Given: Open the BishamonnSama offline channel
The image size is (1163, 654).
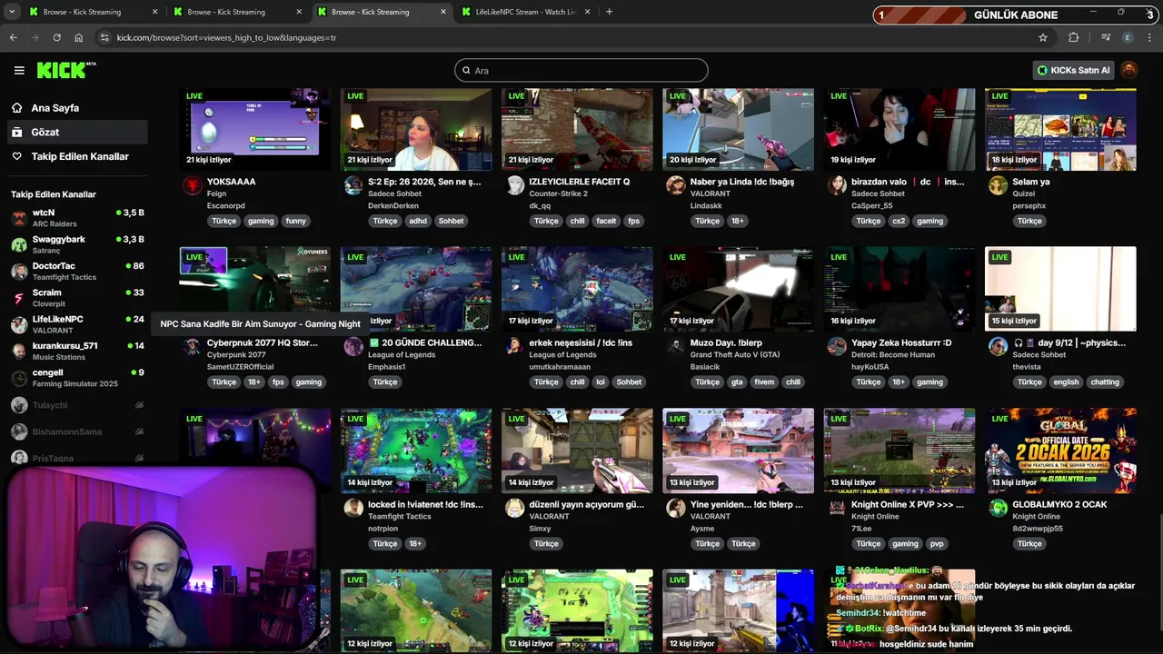Looking at the screenshot, I should coord(77,431).
